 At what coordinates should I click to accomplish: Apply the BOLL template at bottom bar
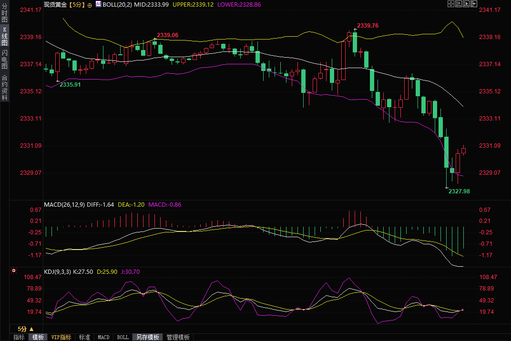coord(123,337)
